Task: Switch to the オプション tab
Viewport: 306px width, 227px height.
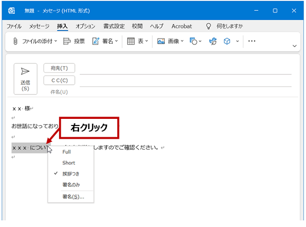Action: tap(85, 26)
